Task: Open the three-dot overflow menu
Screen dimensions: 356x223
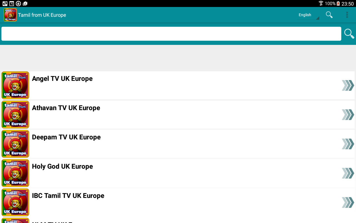Action: (x=347, y=15)
